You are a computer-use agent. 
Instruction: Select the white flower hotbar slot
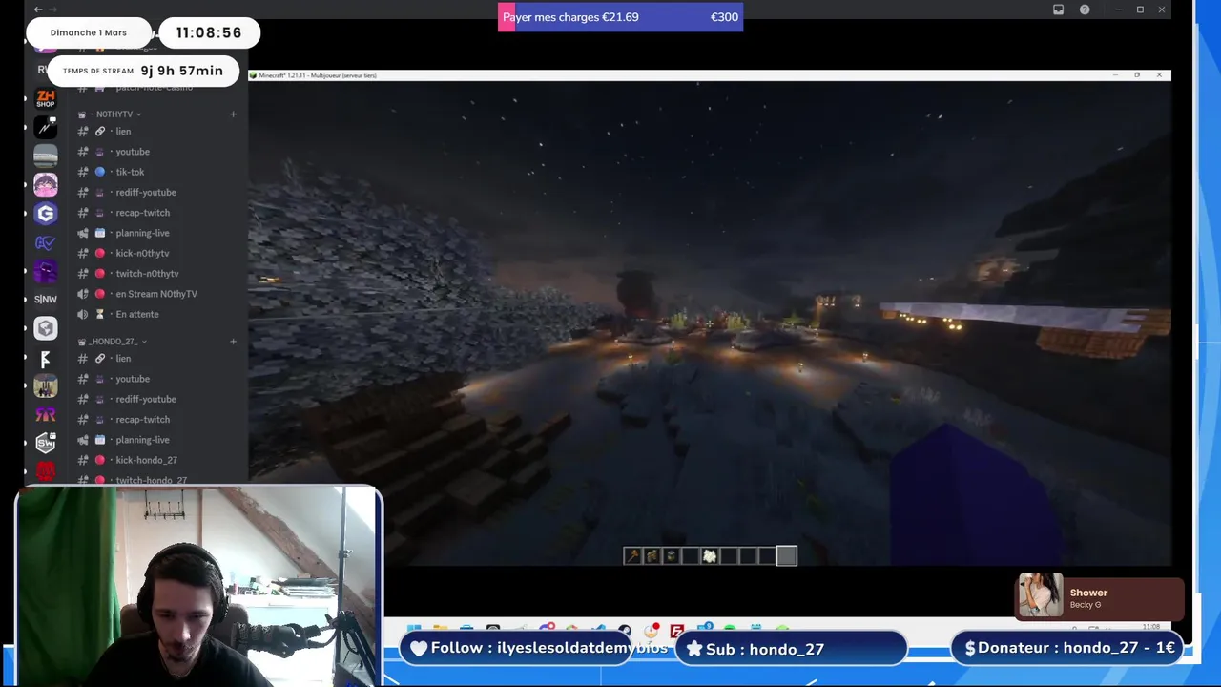click(x=709, y=556)
